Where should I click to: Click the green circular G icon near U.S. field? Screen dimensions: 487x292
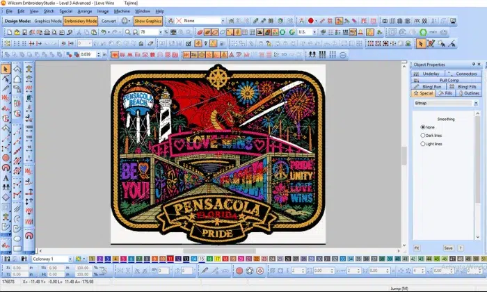click(x=292, y=32)
